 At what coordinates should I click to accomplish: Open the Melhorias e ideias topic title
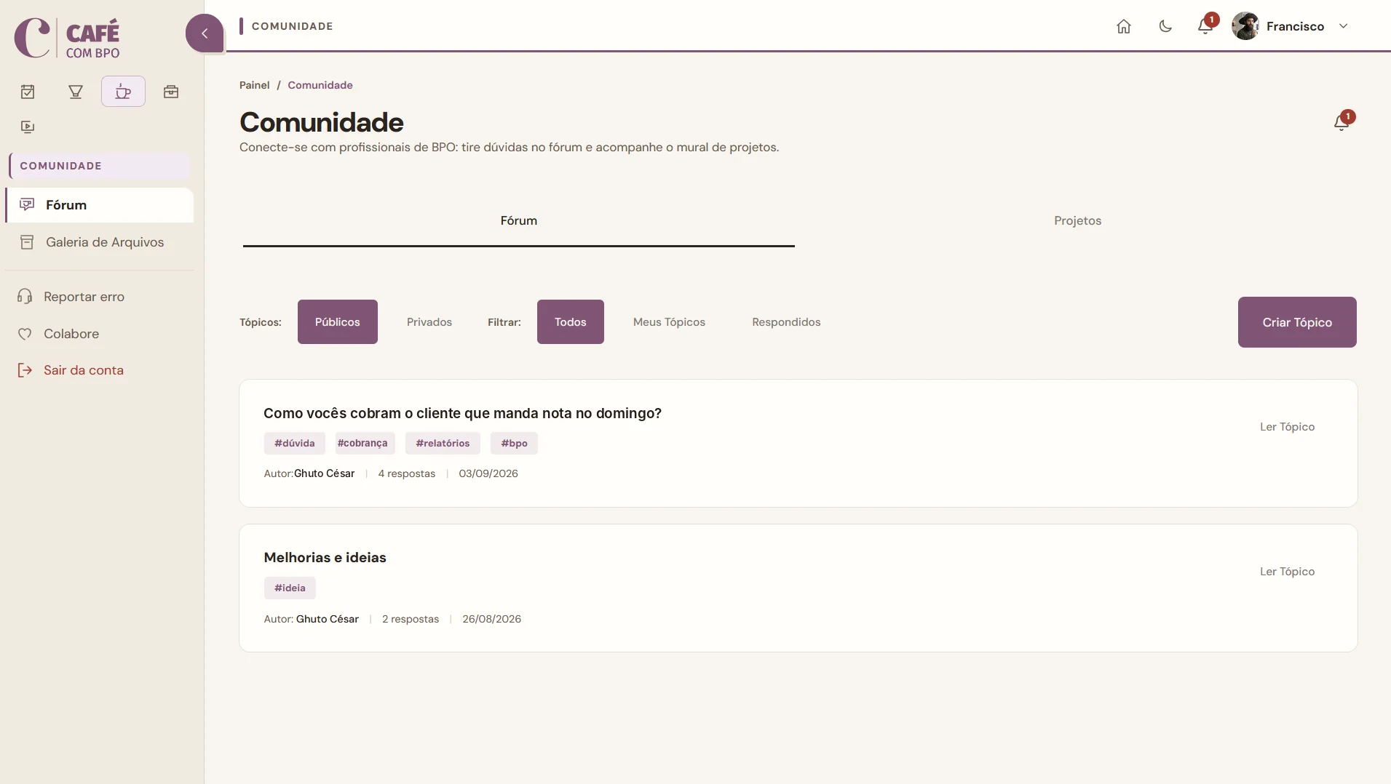[x=325, y=558]
